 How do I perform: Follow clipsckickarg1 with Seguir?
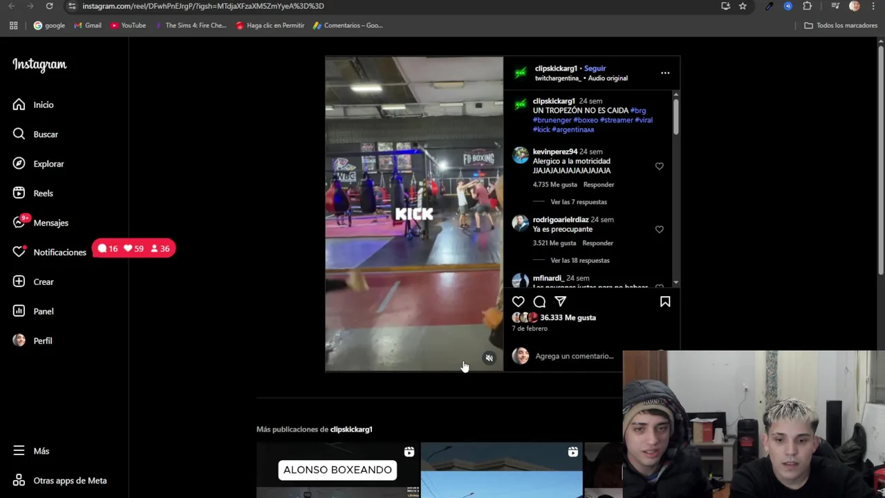(595, 68)
